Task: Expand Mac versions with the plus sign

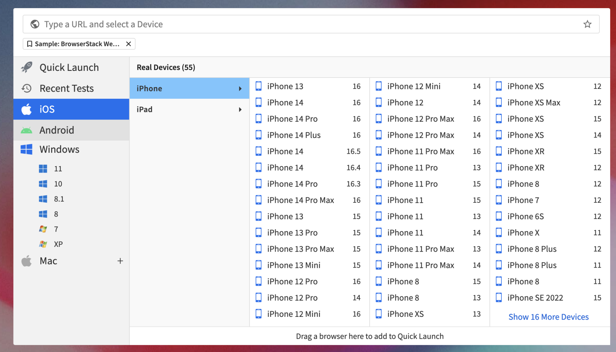Action: (120, 261)
